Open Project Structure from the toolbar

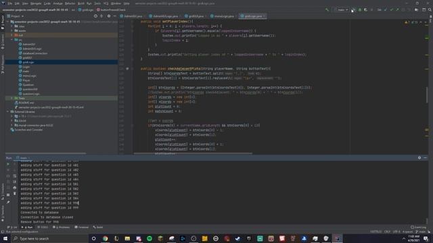pyautogui.click(x=417, y=9)
